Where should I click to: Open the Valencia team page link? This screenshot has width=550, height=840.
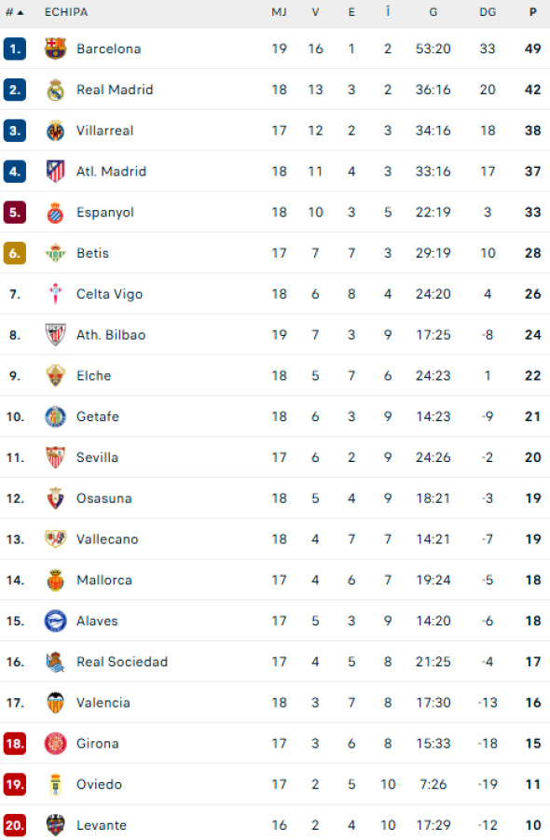(x=103, y=702)
